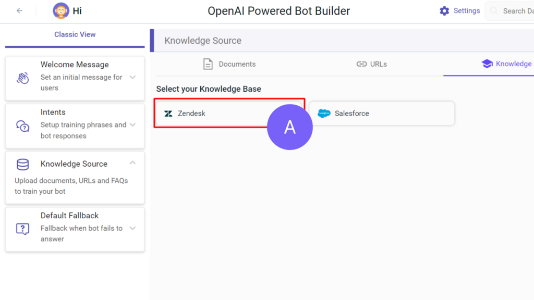Click the Default Fallback question bubble icon
This screenshot has height=300, width=534.
coord(21,229)
